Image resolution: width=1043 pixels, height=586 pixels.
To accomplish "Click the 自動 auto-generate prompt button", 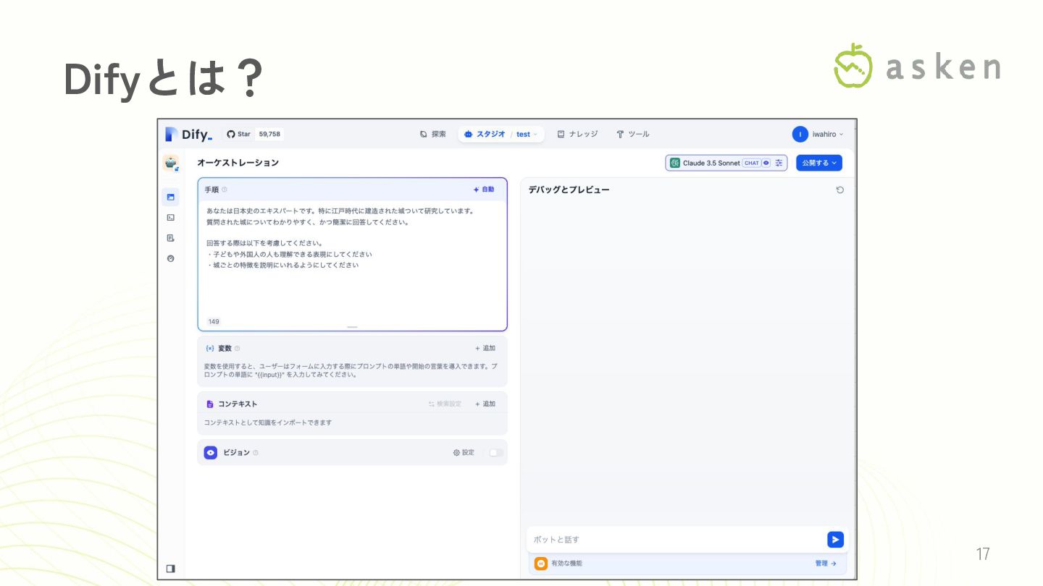I will click(484, 190).
